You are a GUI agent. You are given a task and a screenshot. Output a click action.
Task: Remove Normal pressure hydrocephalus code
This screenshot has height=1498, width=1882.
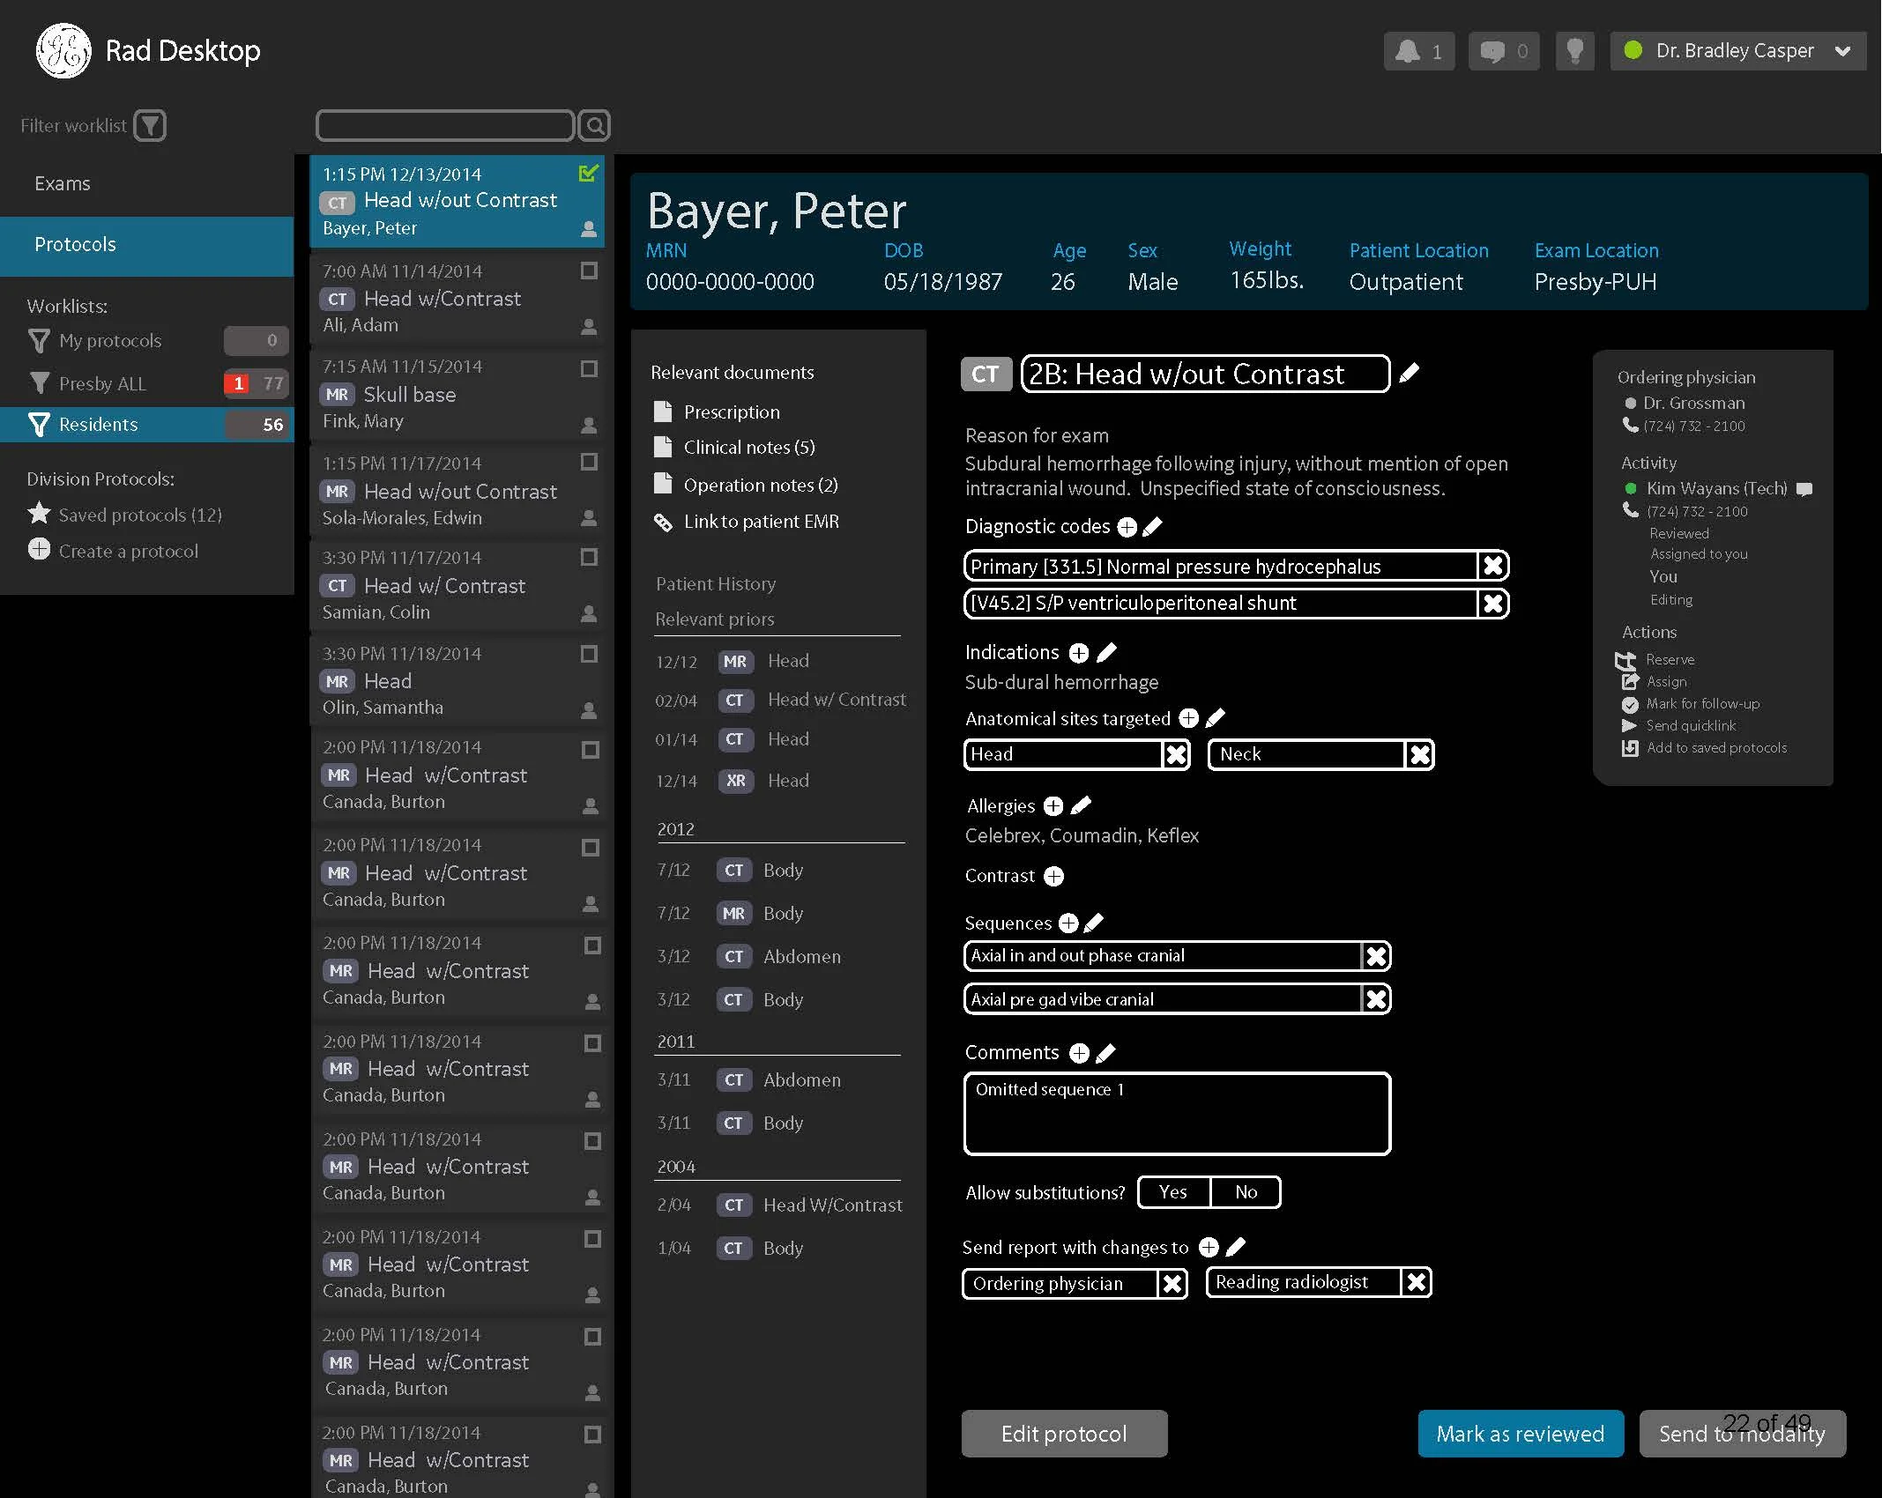point(1493,566)
